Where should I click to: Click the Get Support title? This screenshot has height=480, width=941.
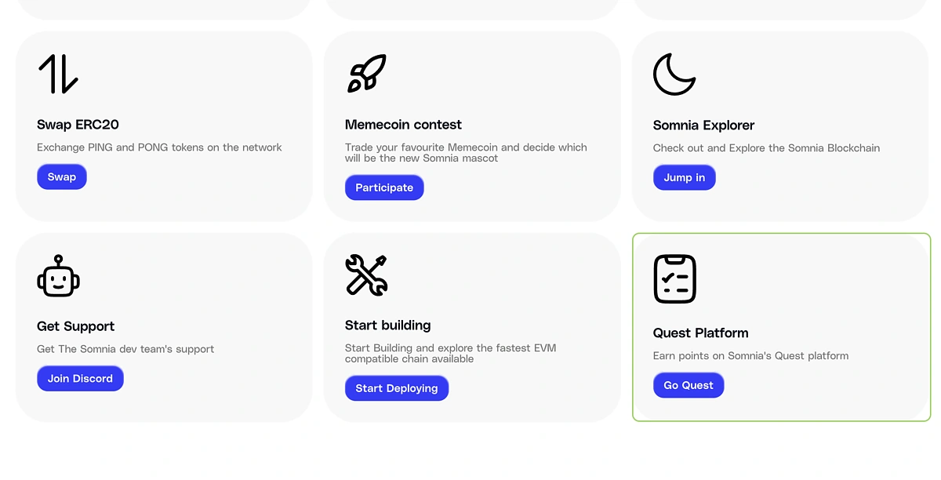click(x=75, y=326)
